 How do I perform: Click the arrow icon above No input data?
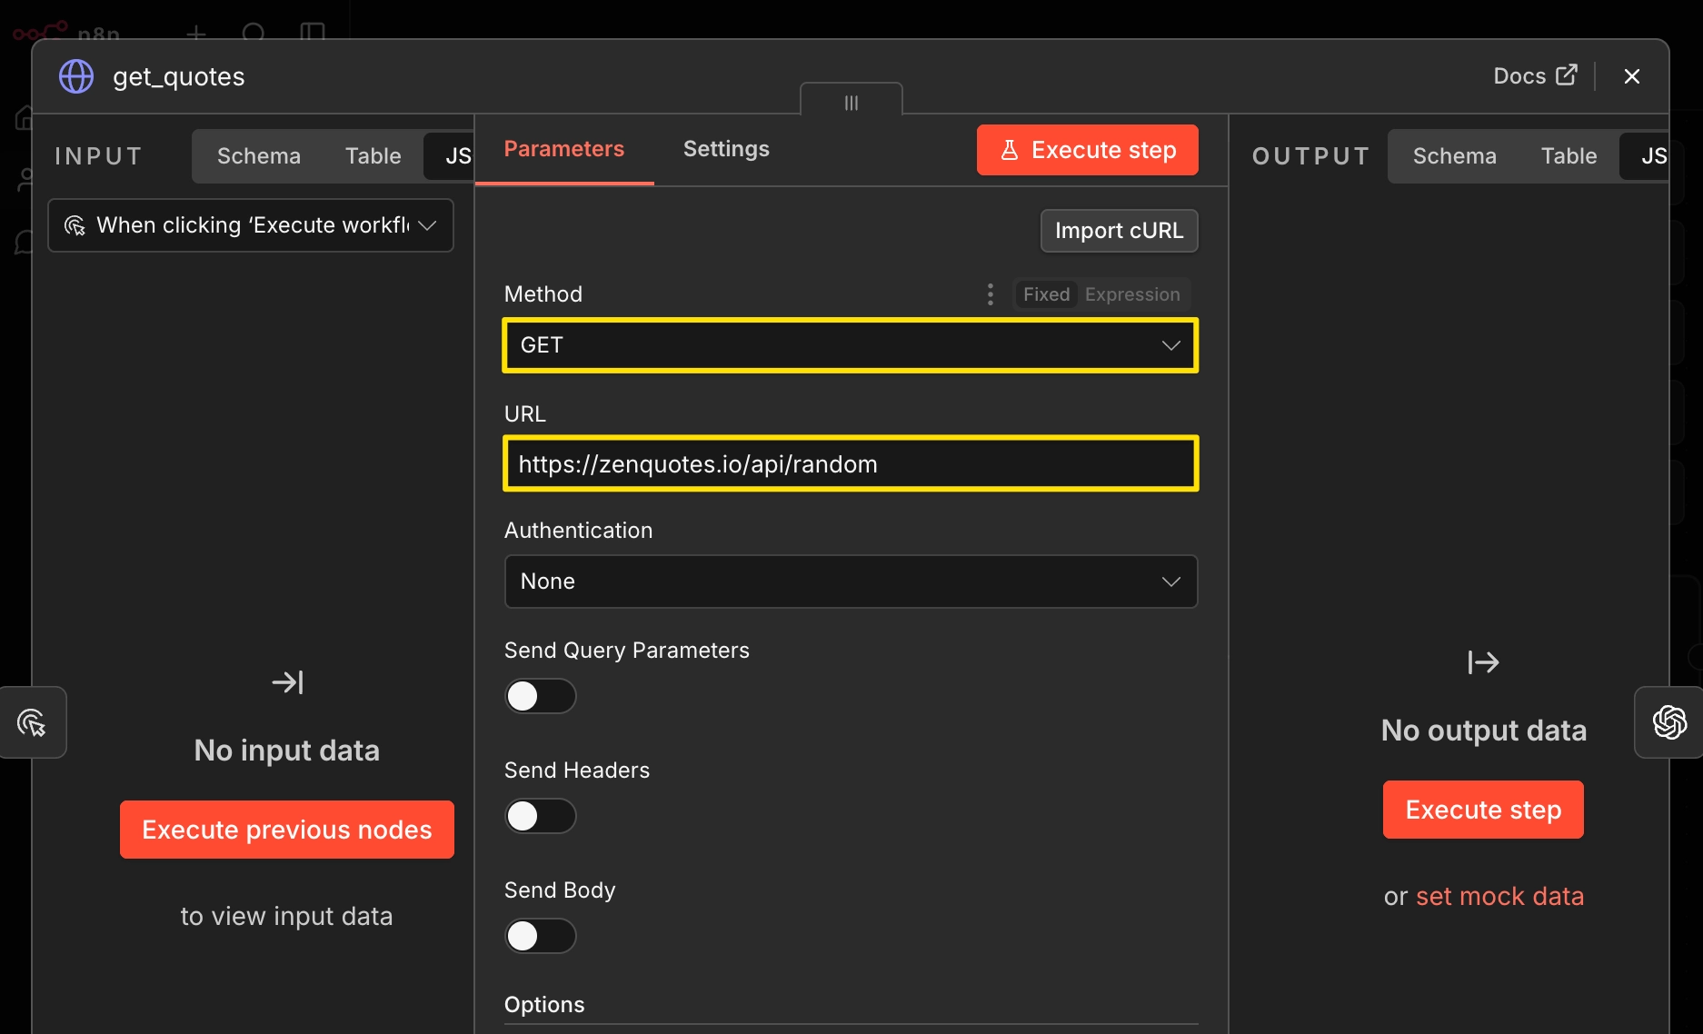[x=287, y=682]
